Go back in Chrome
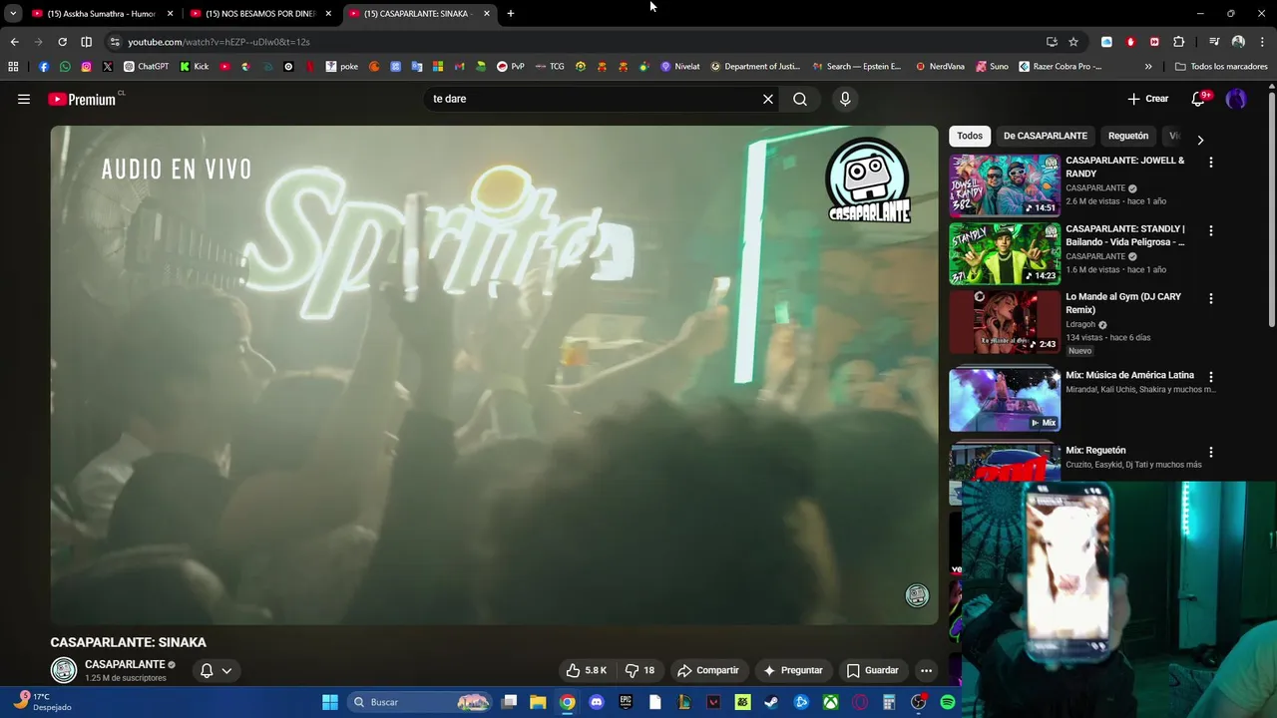Image resolution: width=1277 pixels, height=718 pixels. 14,42
